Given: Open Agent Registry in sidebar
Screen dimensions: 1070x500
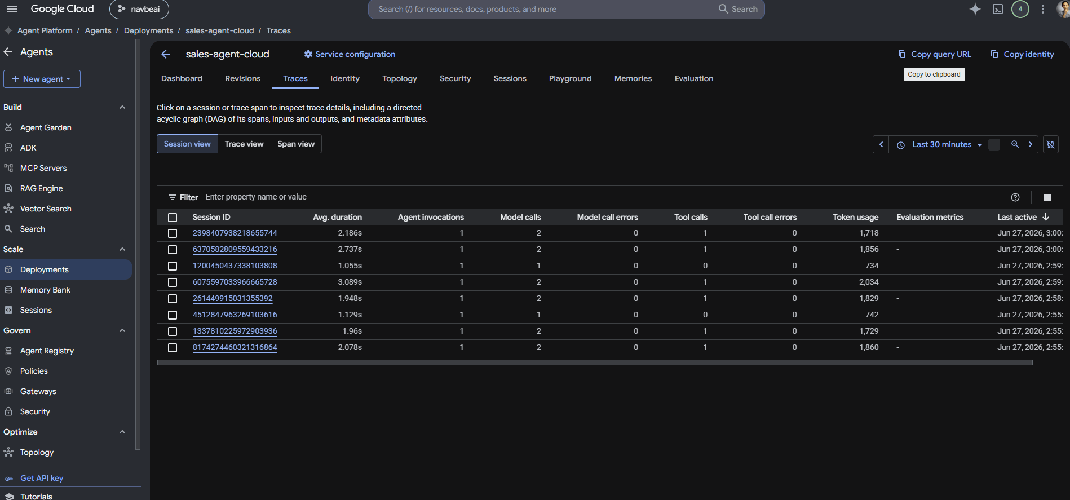Looking at the screenshot, I should pyautogui.click(x=47, y=351).
